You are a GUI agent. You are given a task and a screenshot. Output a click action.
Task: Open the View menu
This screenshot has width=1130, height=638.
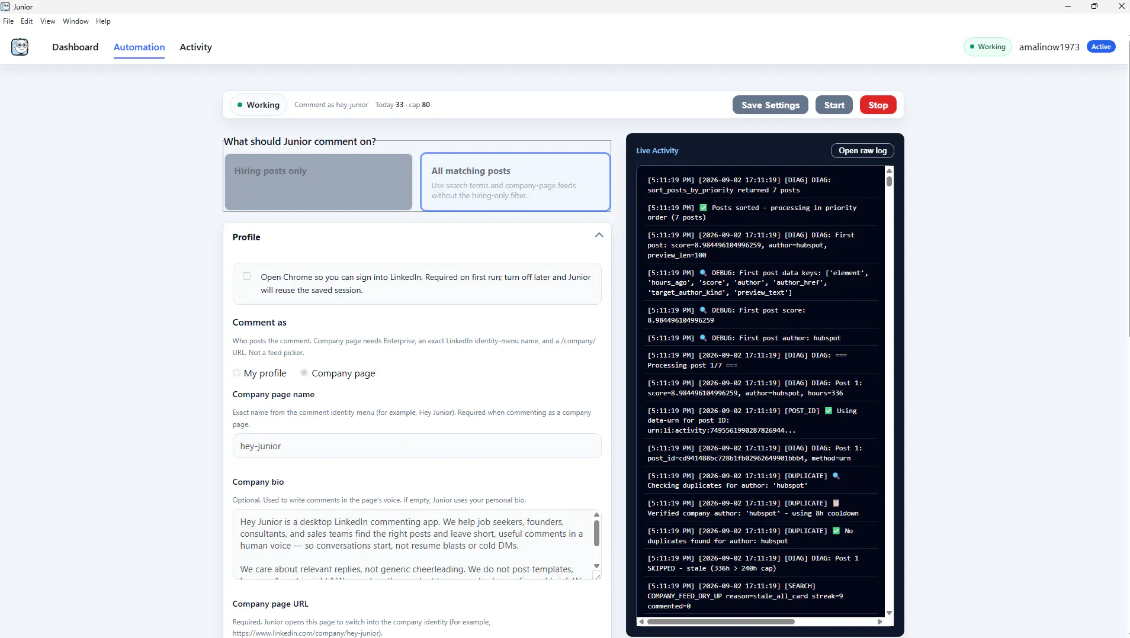[x=47, y=21]
